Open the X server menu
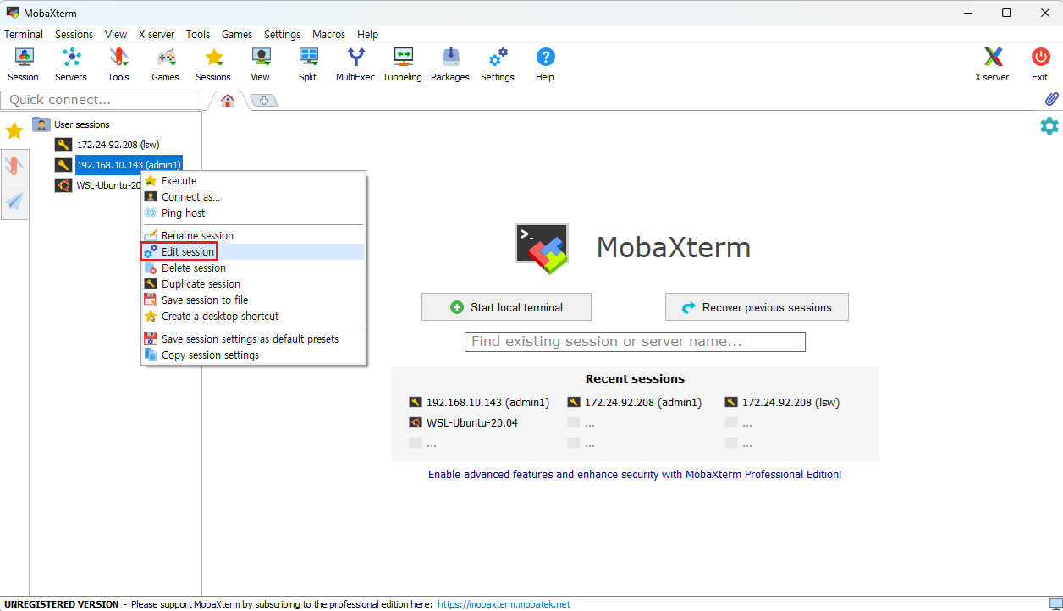This screenshot has width=1063, height=611. tap(157, 35)
